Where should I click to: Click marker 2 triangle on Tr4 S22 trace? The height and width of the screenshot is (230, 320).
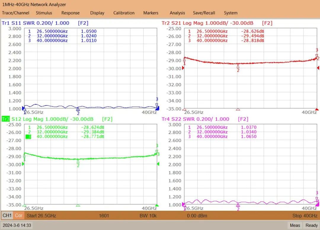(238, 205)
